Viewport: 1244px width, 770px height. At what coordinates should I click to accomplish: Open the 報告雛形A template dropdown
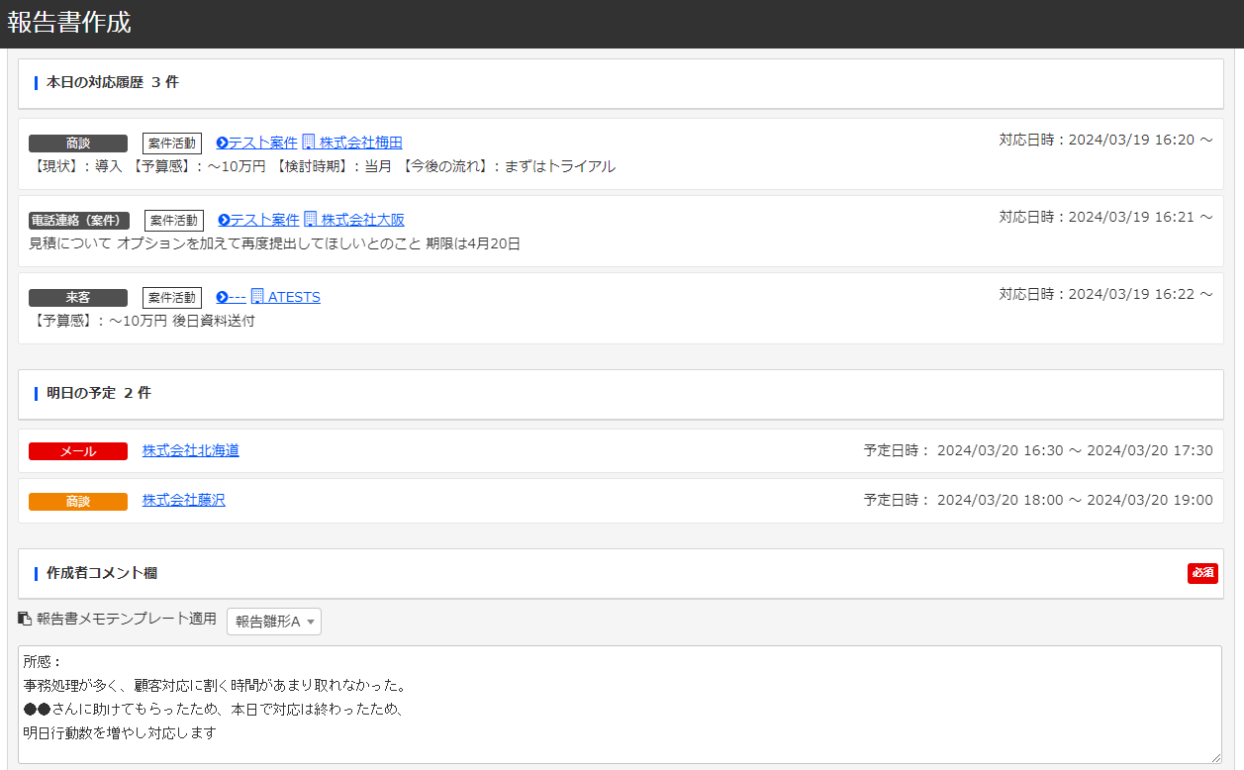pyautogui.click(x=274, y=621)
